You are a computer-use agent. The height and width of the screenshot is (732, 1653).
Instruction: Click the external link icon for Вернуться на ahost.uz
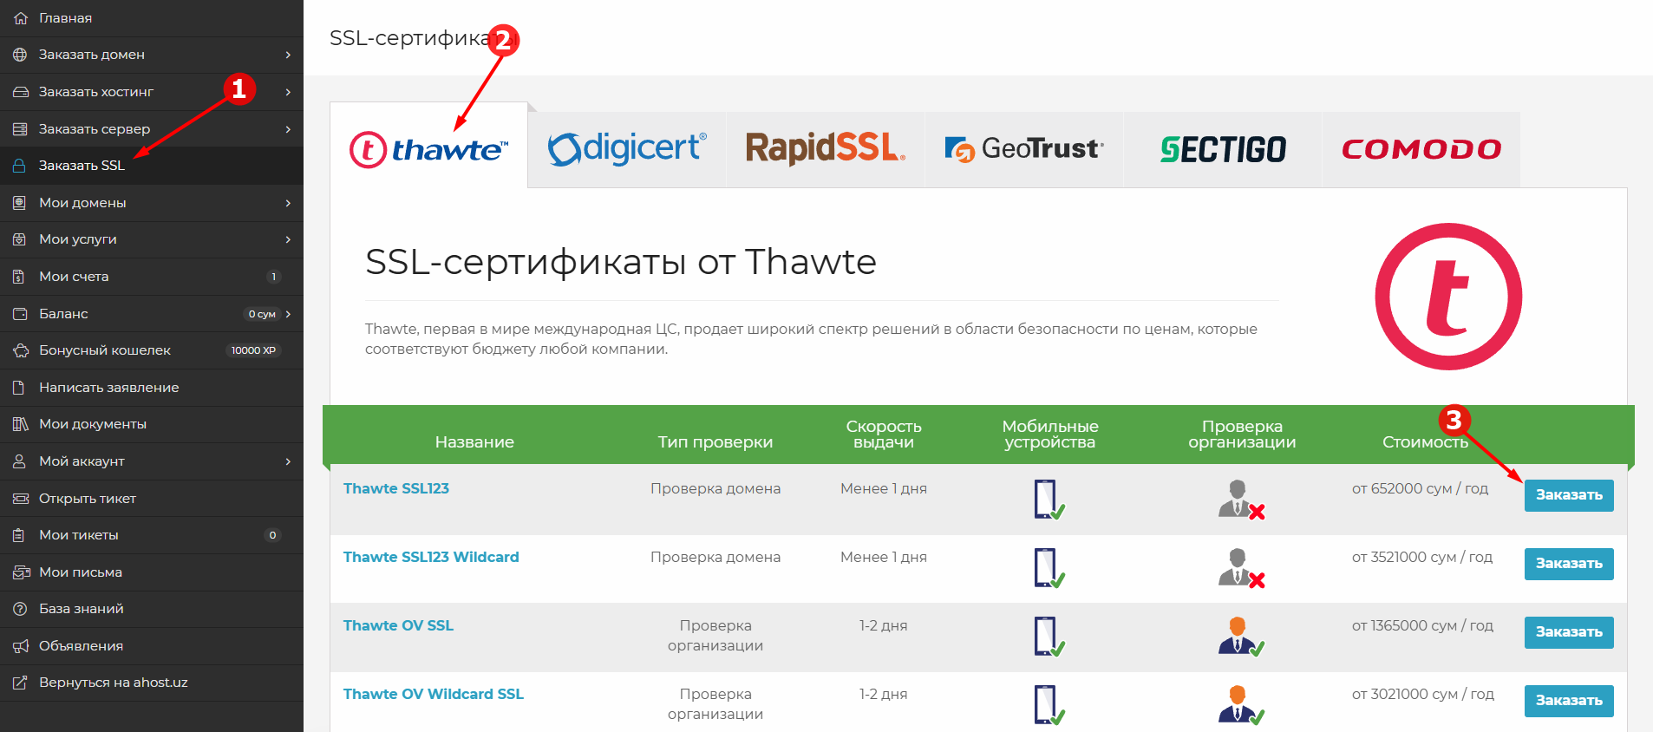click(x=20, y=683)
